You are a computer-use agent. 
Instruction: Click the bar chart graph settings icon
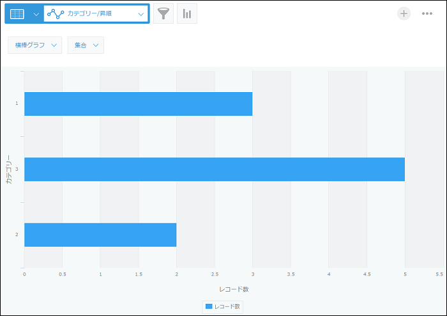(x=187, y=13)
